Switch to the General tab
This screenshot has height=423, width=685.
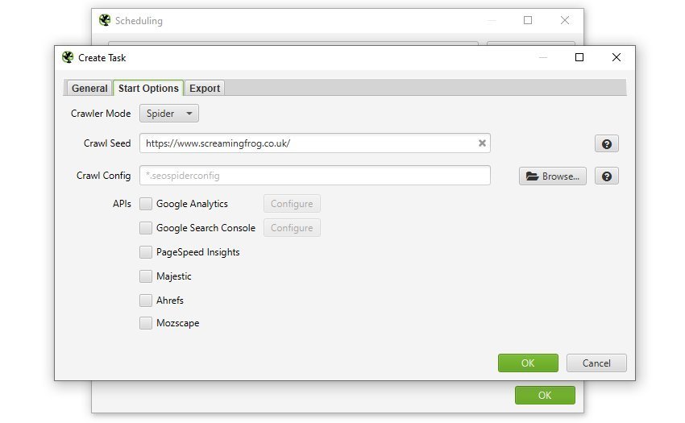pos(89,89)
